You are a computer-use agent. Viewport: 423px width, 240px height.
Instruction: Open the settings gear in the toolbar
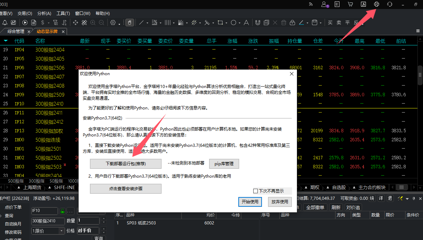click(113, 23)
